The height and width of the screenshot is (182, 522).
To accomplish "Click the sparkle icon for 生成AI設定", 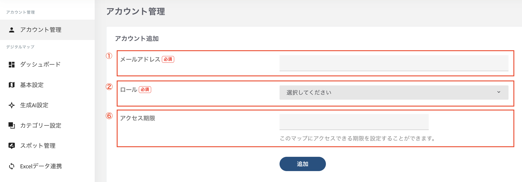I will 12,105.
